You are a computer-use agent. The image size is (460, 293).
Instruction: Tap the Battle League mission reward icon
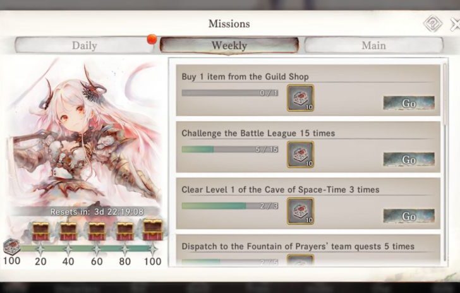tap(300, 154)
